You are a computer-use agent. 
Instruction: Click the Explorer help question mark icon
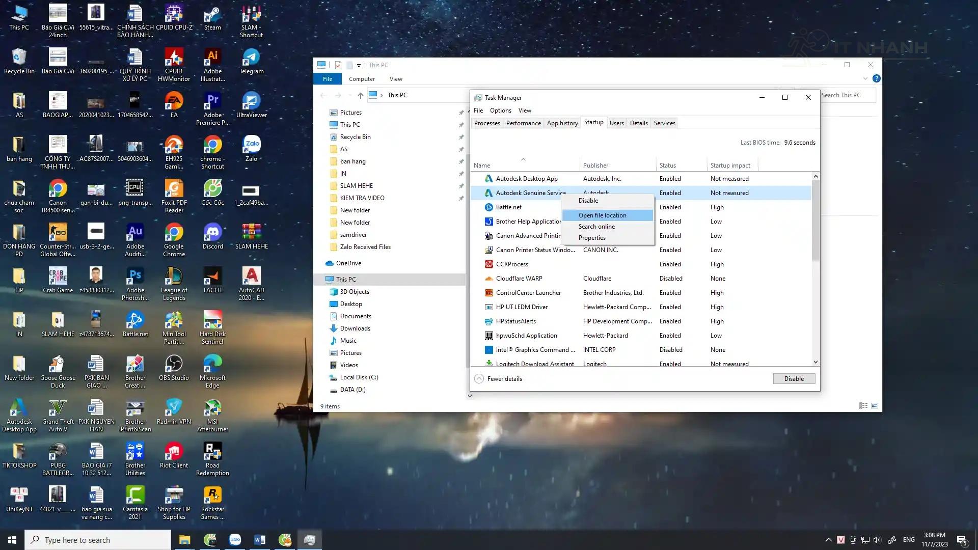(x=876, y=79)
